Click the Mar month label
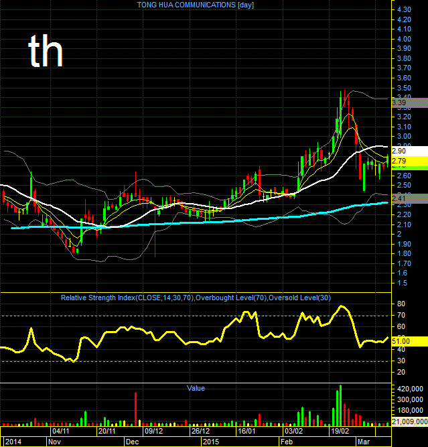 tap(364, 442)
